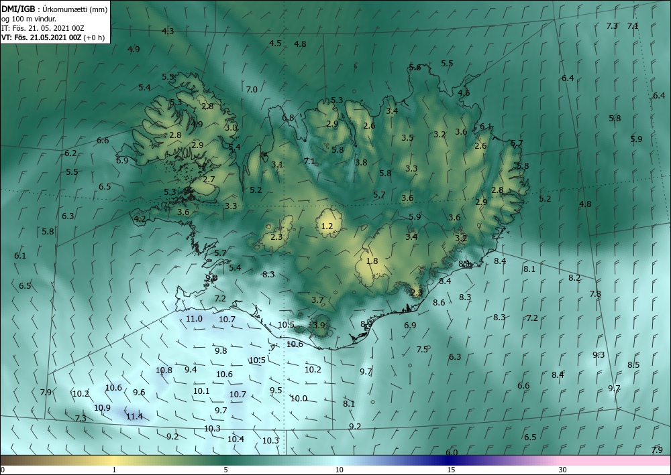Click the 6.8 value in northwest bay
Viewport: 671px width, 475px height.
(x=288, y=118)
